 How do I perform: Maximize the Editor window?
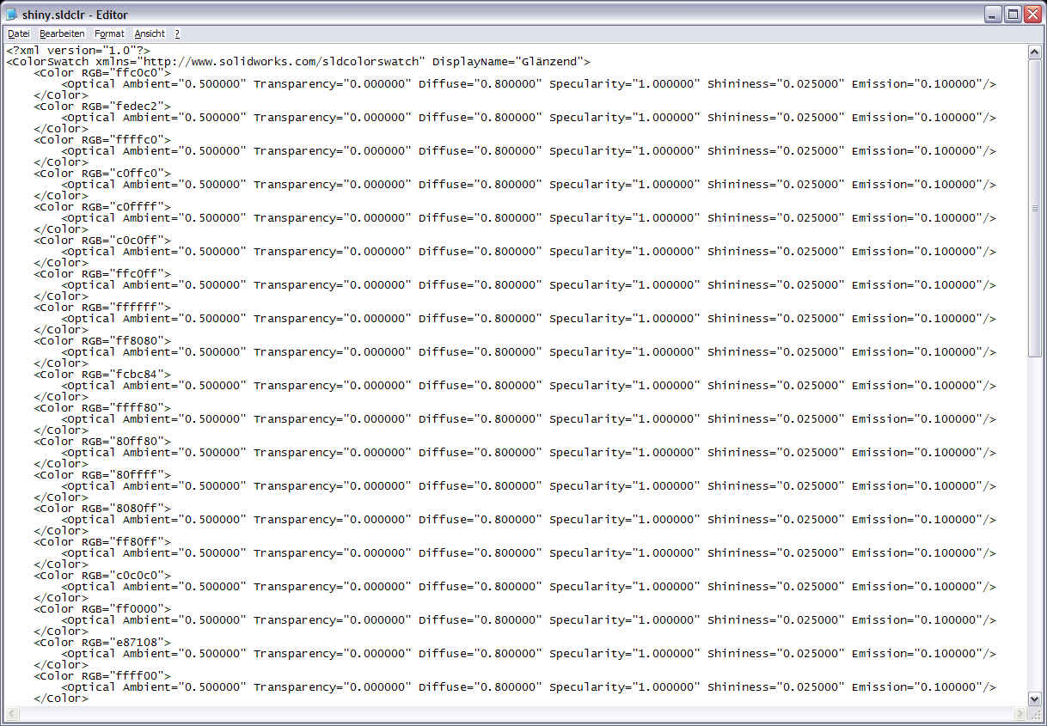point(1013,14)
